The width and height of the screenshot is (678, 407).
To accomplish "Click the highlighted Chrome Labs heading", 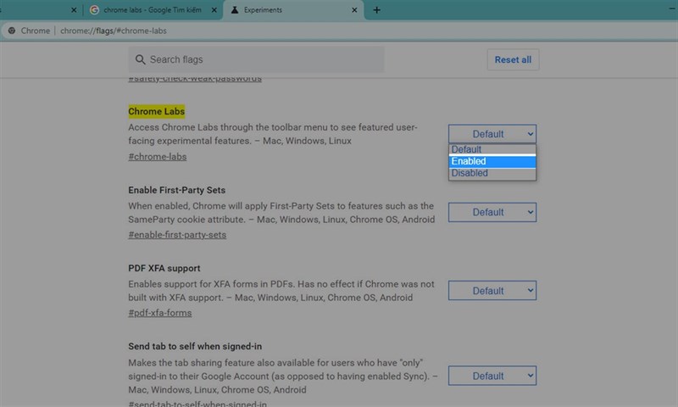I will (157, 112).
